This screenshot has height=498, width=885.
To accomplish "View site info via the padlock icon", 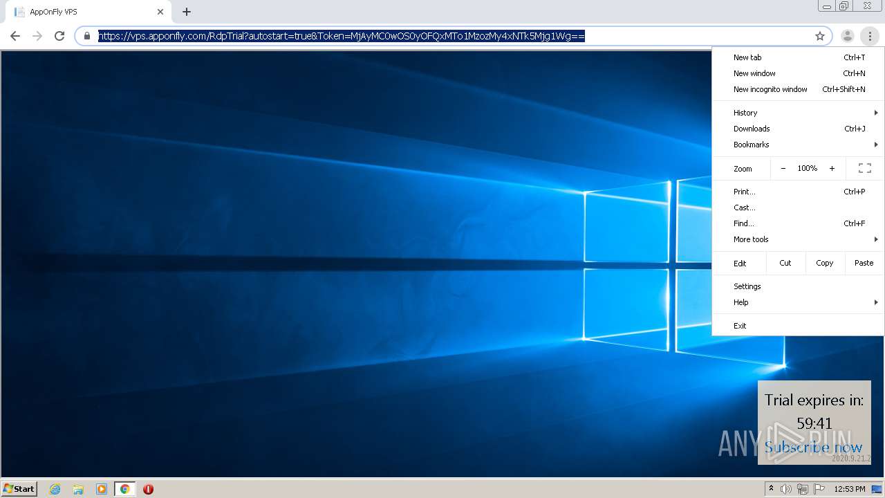I will click(x=87, y=36).
